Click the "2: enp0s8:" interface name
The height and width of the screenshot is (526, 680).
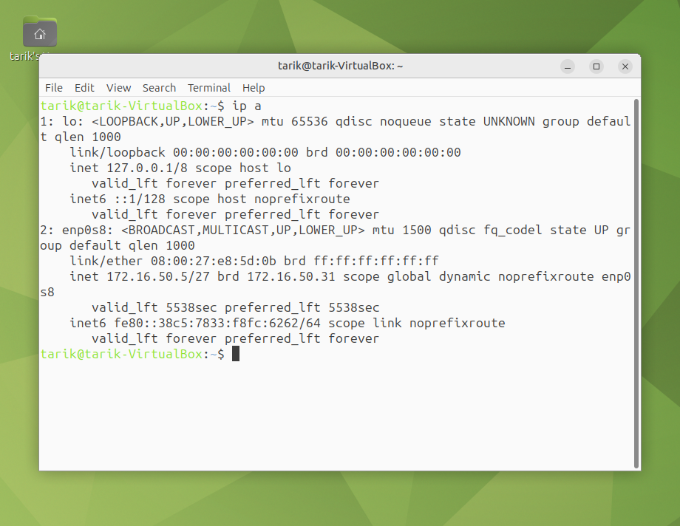[77, 230]
